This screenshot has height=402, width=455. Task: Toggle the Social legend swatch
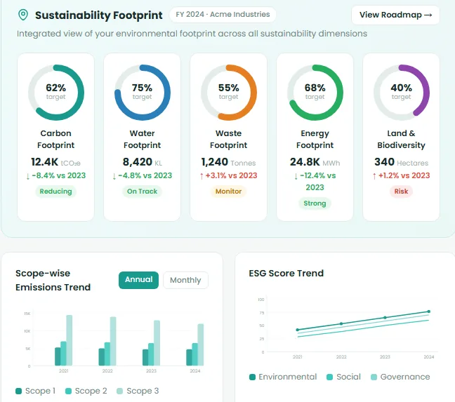tap(329, 377)
